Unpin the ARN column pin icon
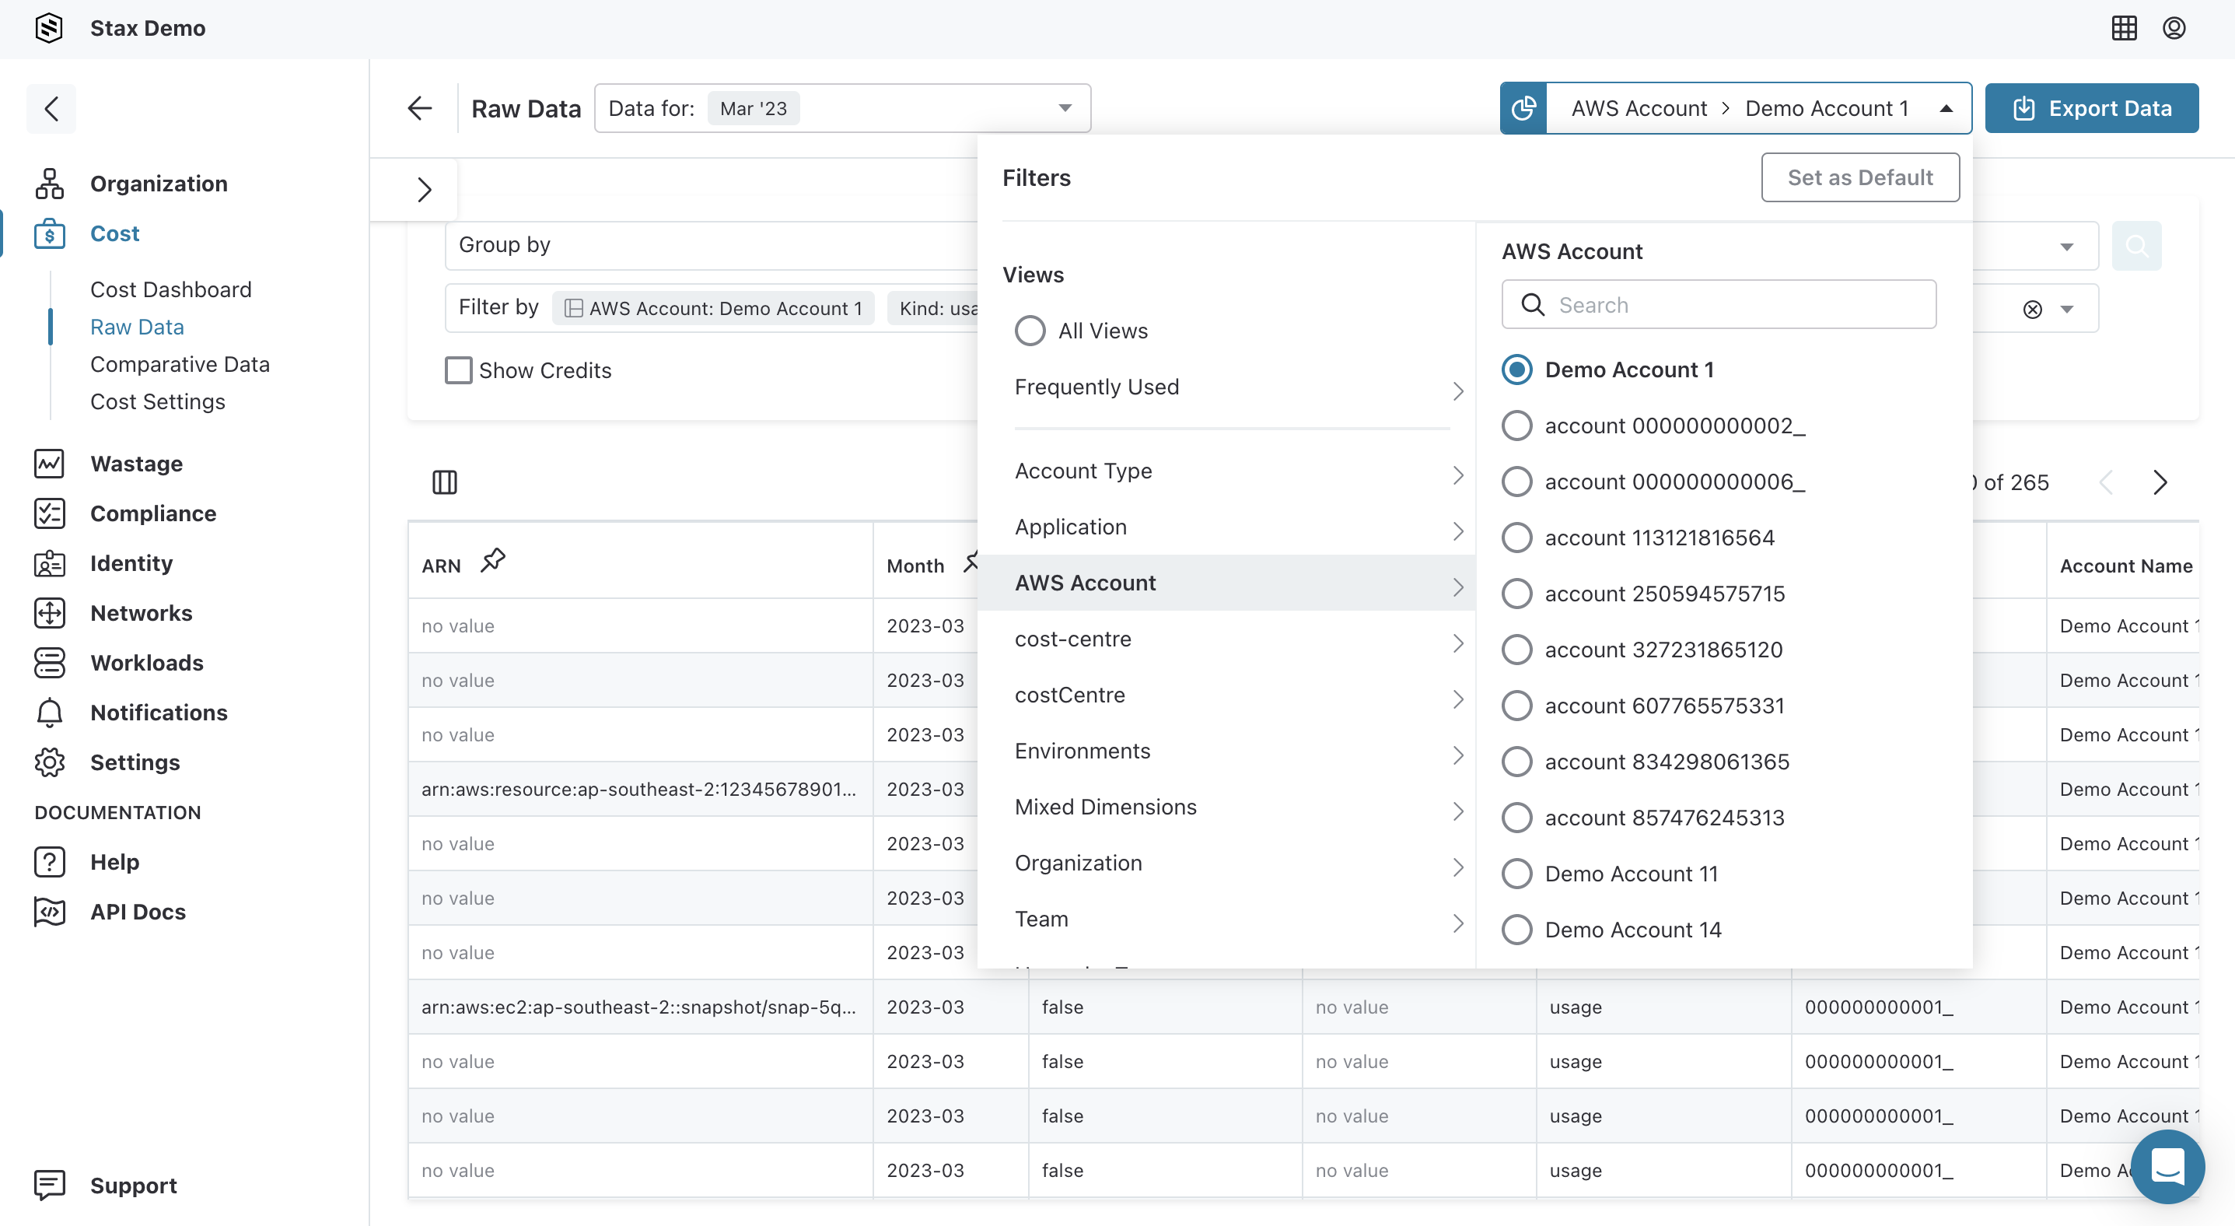This screenshot has width=2235, height=1226. pyautogui.click(x=493, y=562)
